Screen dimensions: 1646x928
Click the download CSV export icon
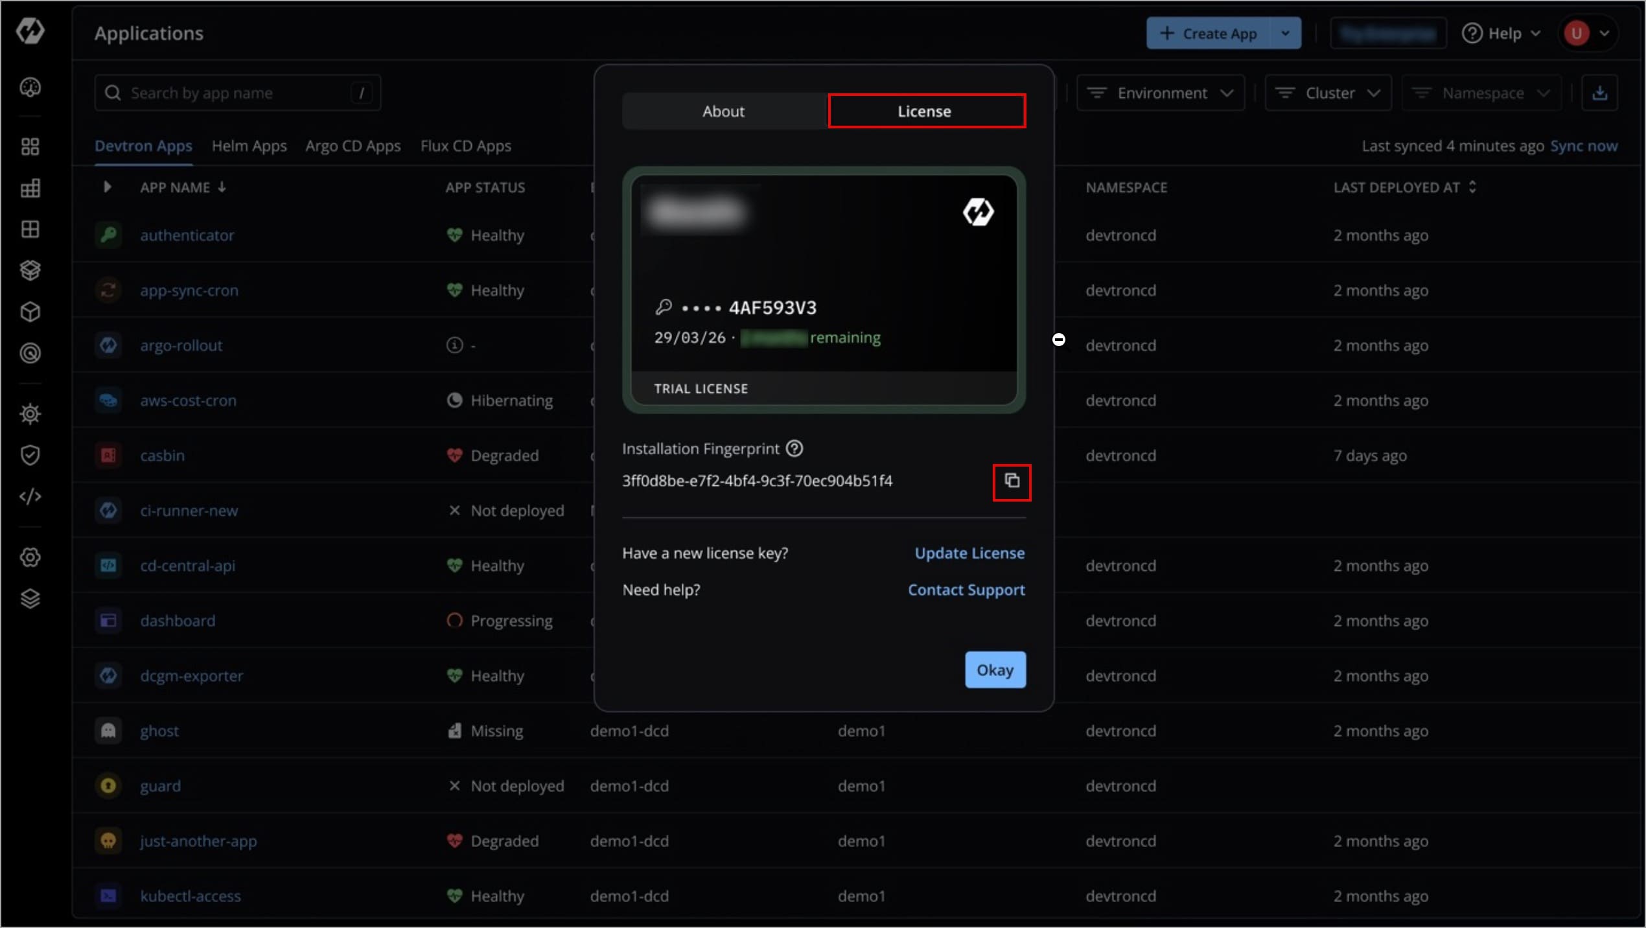click(x=1599, y=93)
